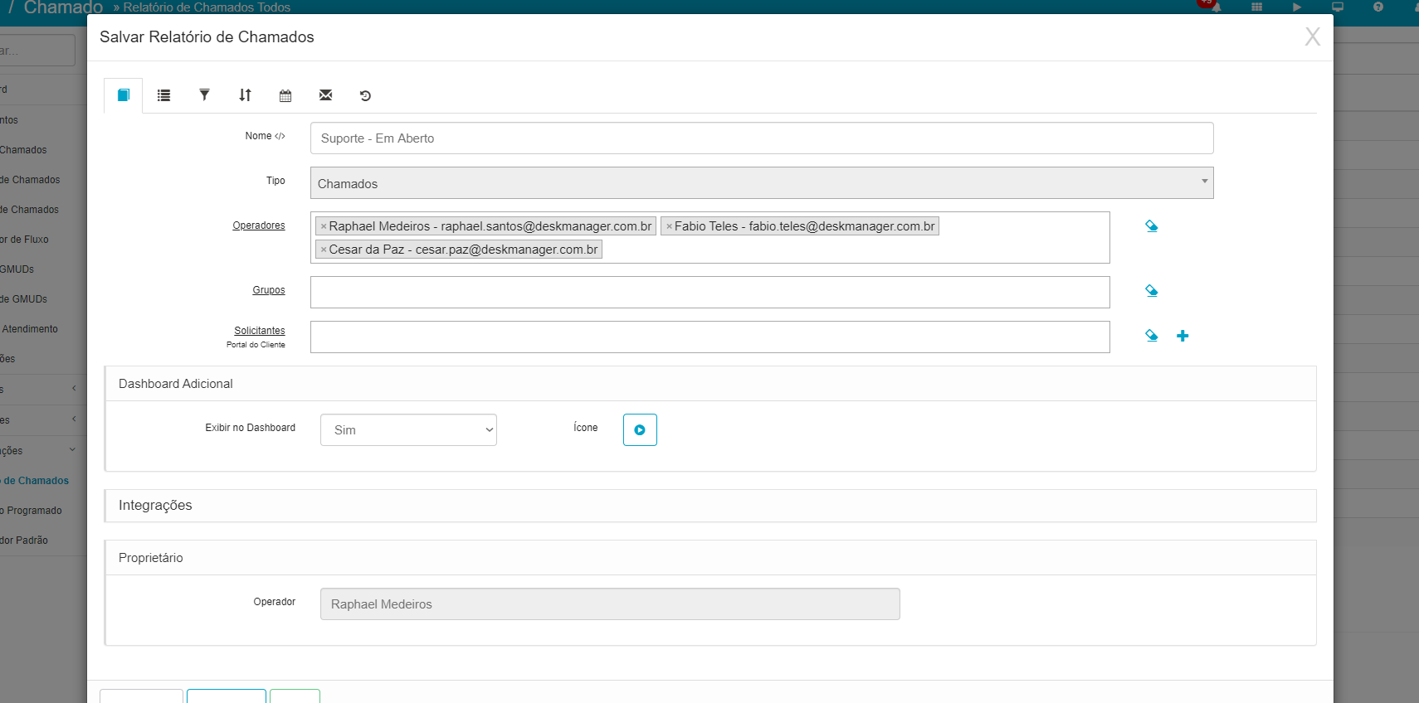Image resolution: width=1419 pixels, height=703 pixels.
Task: Click the monitor icon in top bar
Action: pos(1338,7)
